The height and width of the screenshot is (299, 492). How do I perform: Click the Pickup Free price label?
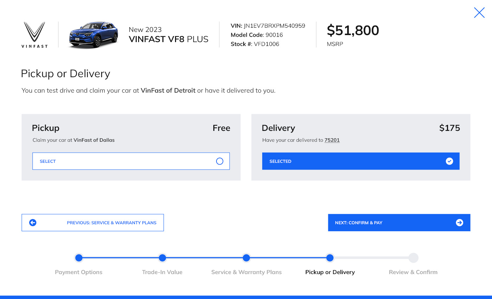[221, 128]
